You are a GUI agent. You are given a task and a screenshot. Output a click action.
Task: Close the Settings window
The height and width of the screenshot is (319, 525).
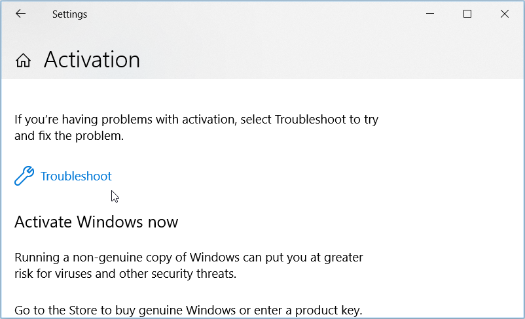(505, 14)
